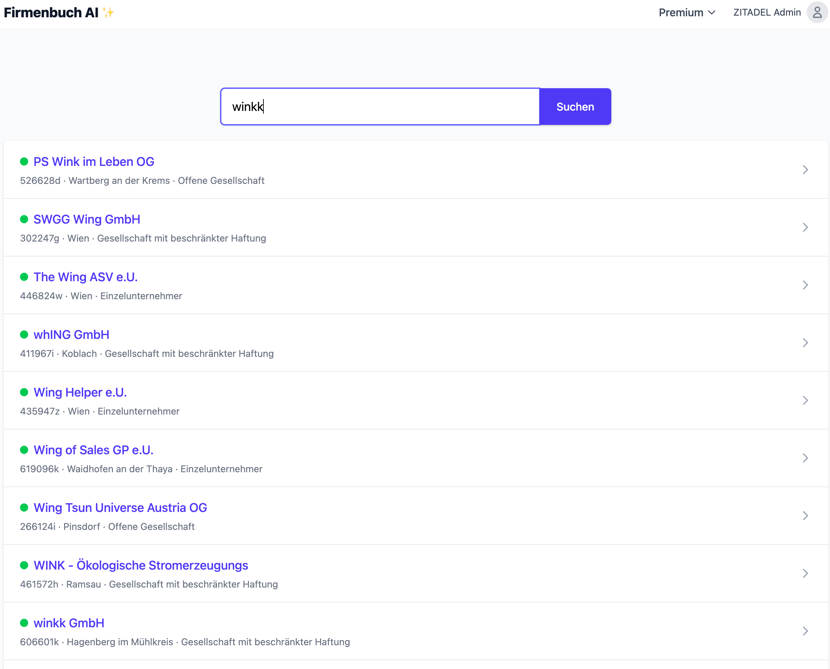Focus the search input containing winkk

tap(379, 107)
